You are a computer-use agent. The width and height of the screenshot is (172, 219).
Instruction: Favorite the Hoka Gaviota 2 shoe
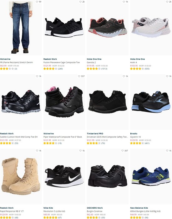pyautogui.click(x=124, y=2)
